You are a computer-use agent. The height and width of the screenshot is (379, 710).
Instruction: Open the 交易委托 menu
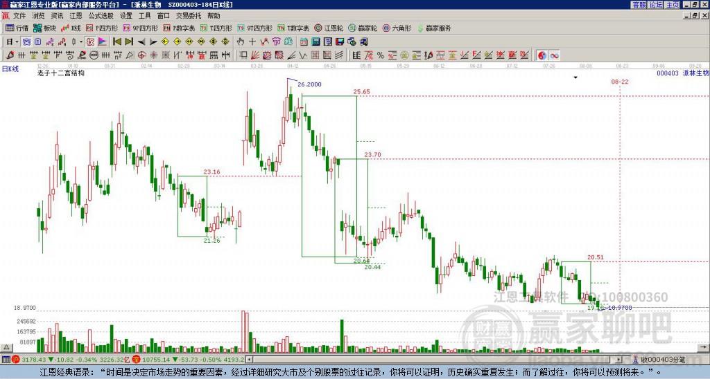tap(189, 16)
